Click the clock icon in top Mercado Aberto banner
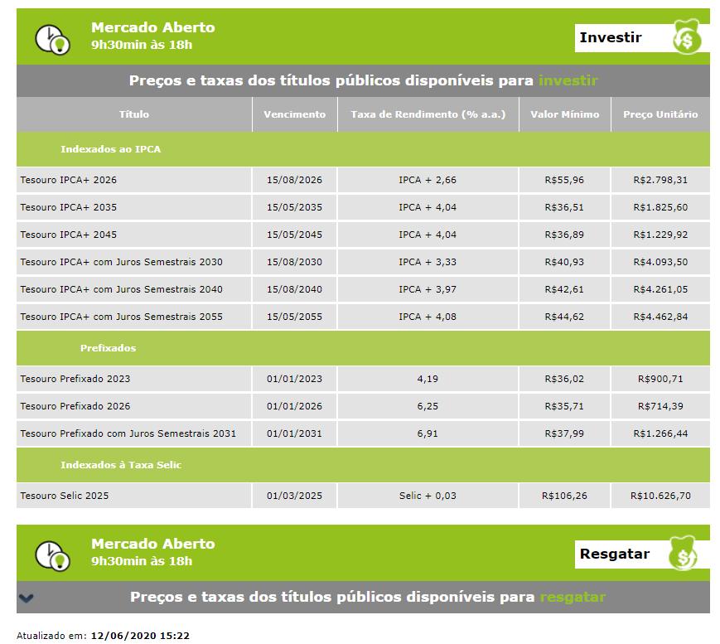The width and height of the screenshot is (720, 644). pyautogui.click(x=52, y=38)
